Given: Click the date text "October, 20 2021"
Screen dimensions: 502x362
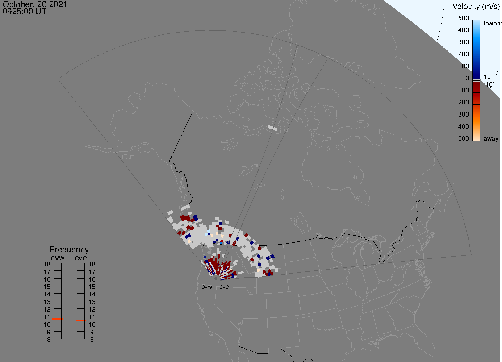Looking at the screenshot, I should 34,4.
